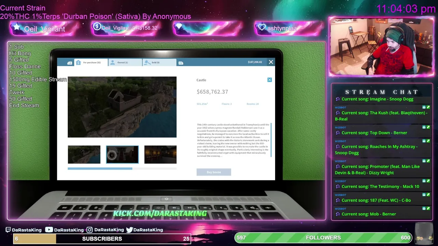Click the music note icon on the Tha Kush row

pyautogui.click(x=338, y=113)
